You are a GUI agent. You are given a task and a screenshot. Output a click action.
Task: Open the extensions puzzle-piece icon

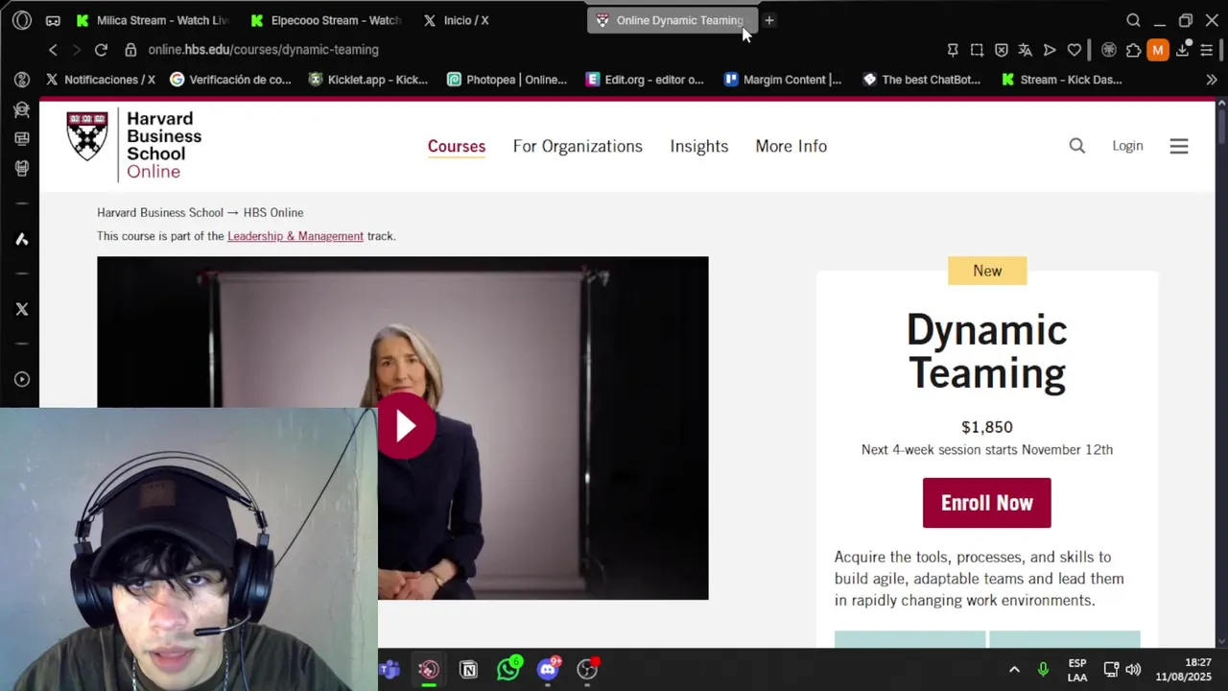pos(1134,50)
